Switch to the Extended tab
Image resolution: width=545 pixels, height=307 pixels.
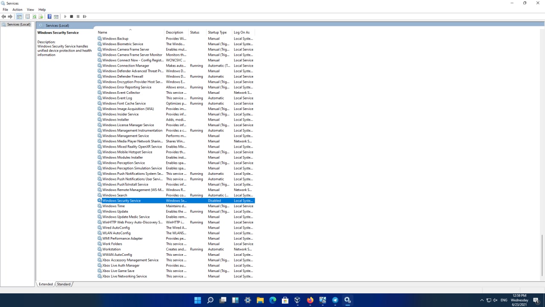[46, 284]
